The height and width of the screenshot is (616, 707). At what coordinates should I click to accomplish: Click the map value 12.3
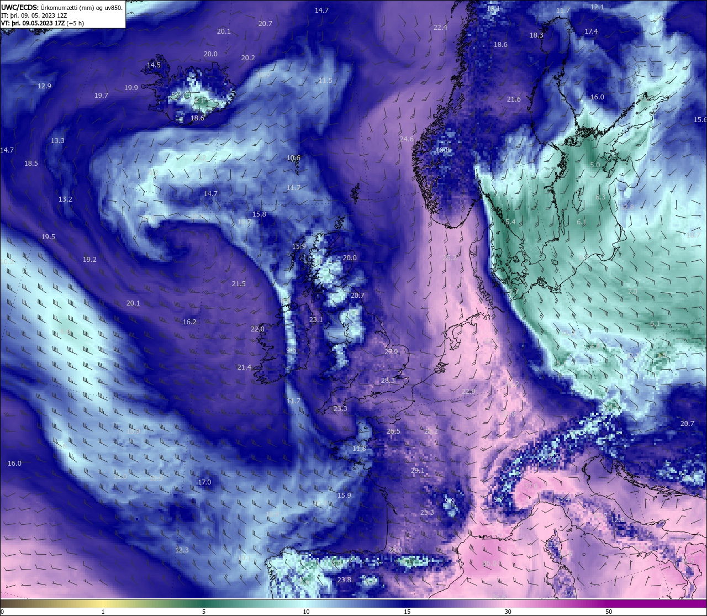tap(182, 550)
